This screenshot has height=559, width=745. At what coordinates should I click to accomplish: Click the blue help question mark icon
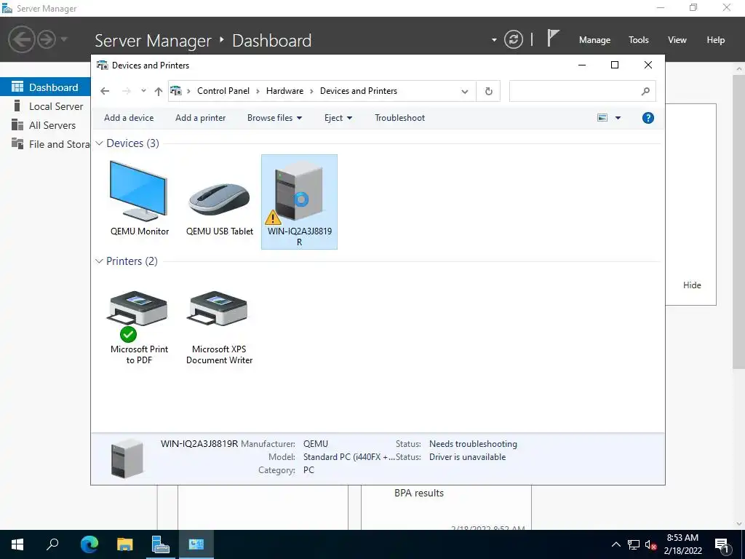648,118
